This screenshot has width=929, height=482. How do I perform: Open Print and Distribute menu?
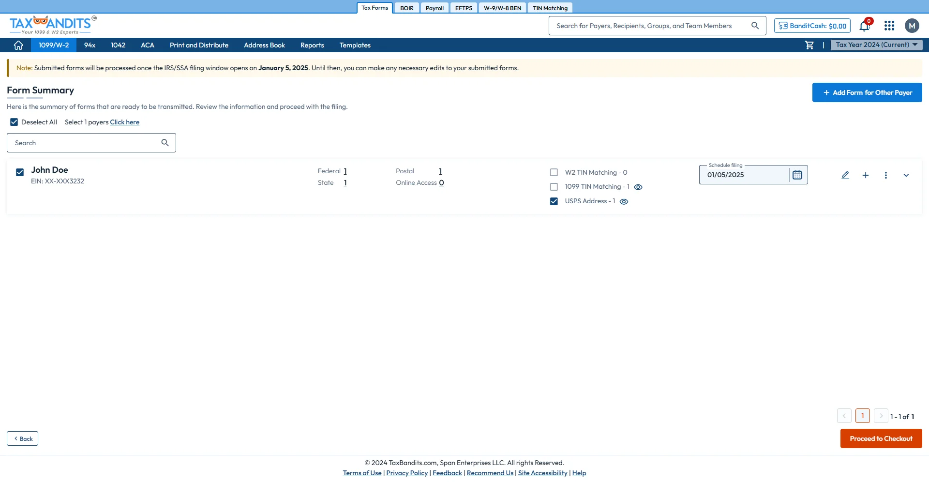[199, 45]
